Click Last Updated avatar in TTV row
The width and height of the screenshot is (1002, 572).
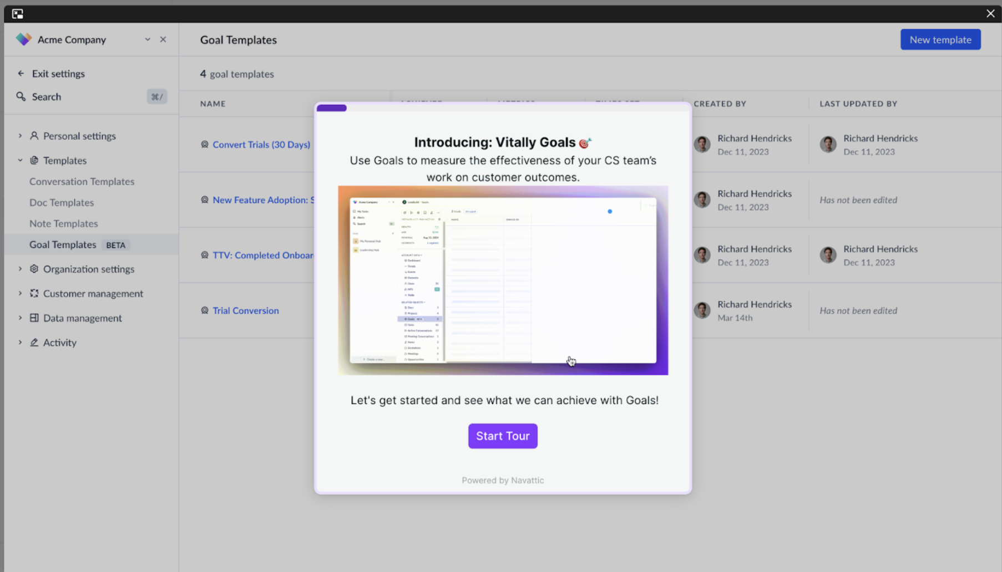(828, 255)
